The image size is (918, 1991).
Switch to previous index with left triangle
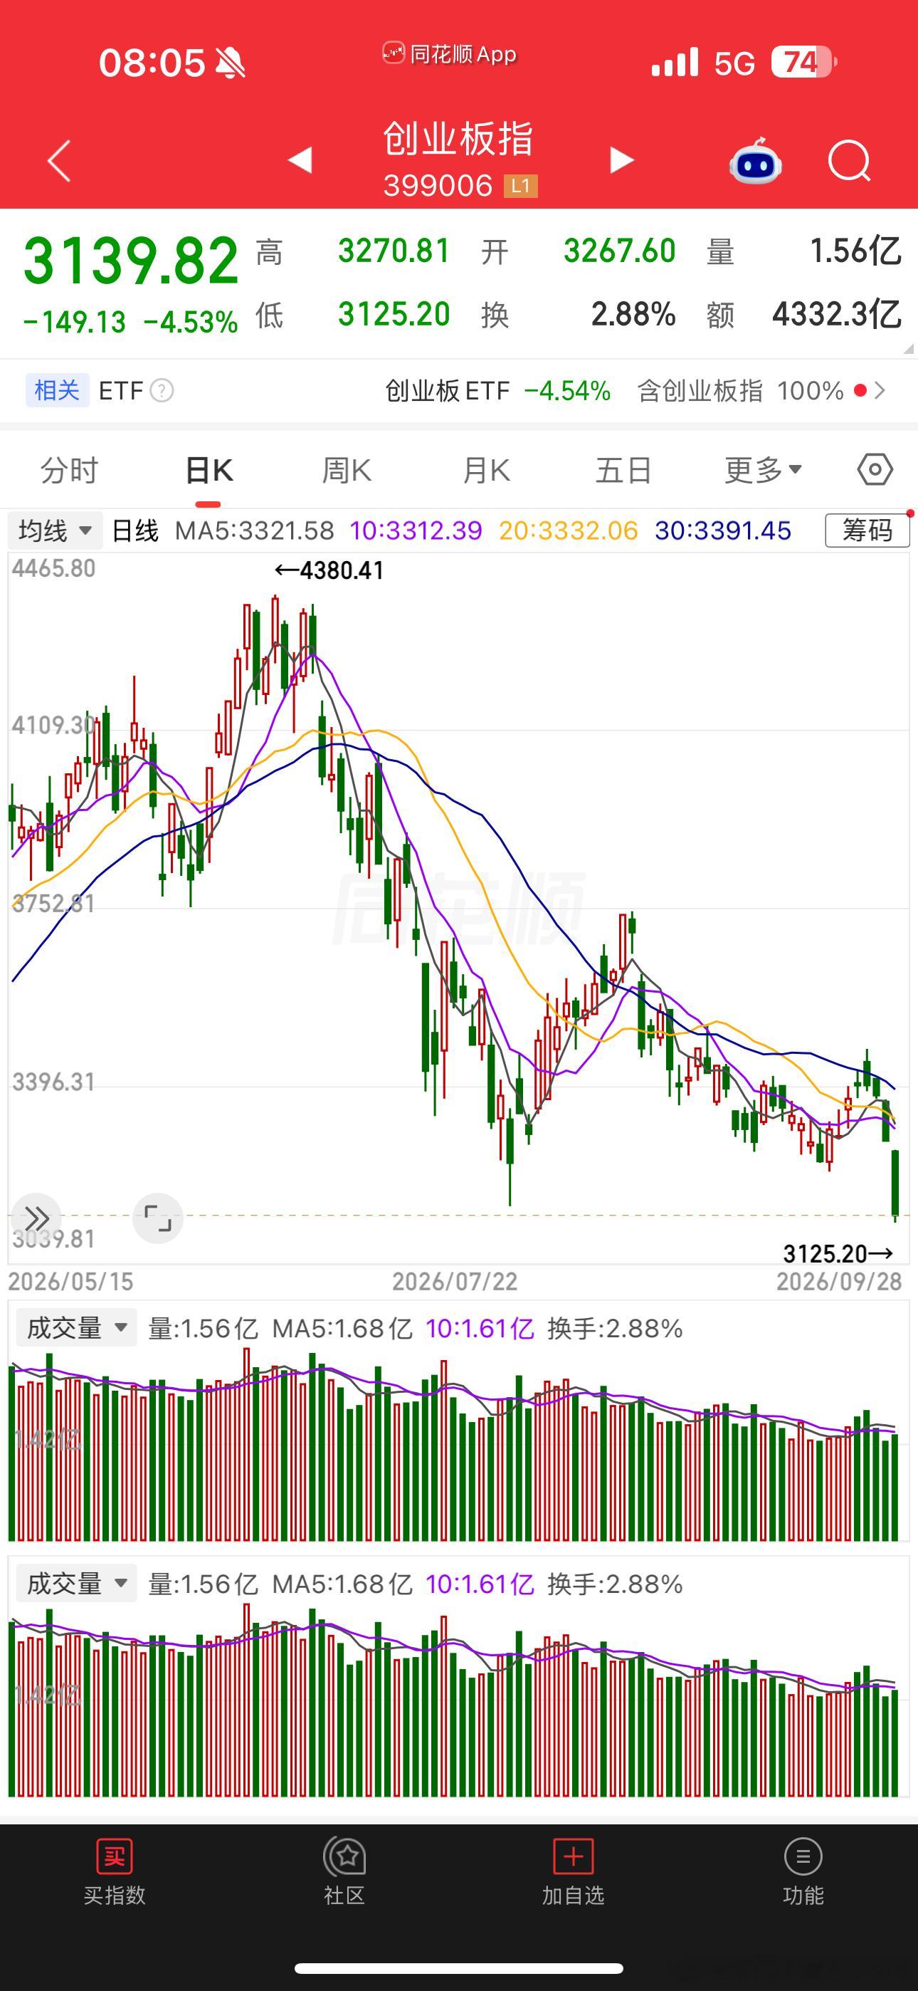300,160
